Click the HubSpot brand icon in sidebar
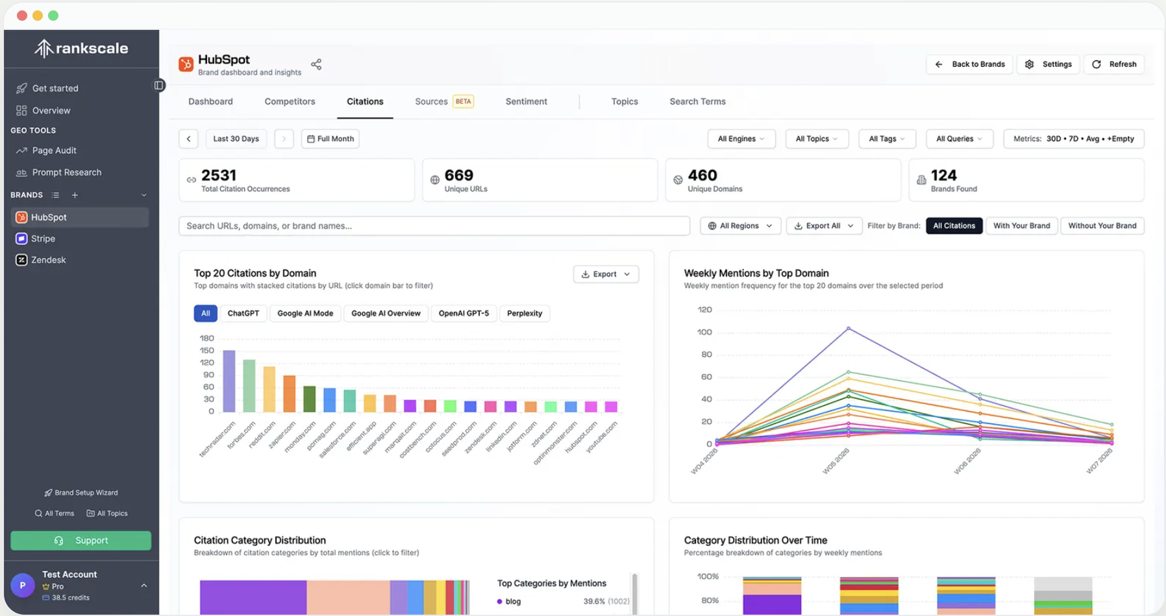1166x616 pixels. coord(21,217)
